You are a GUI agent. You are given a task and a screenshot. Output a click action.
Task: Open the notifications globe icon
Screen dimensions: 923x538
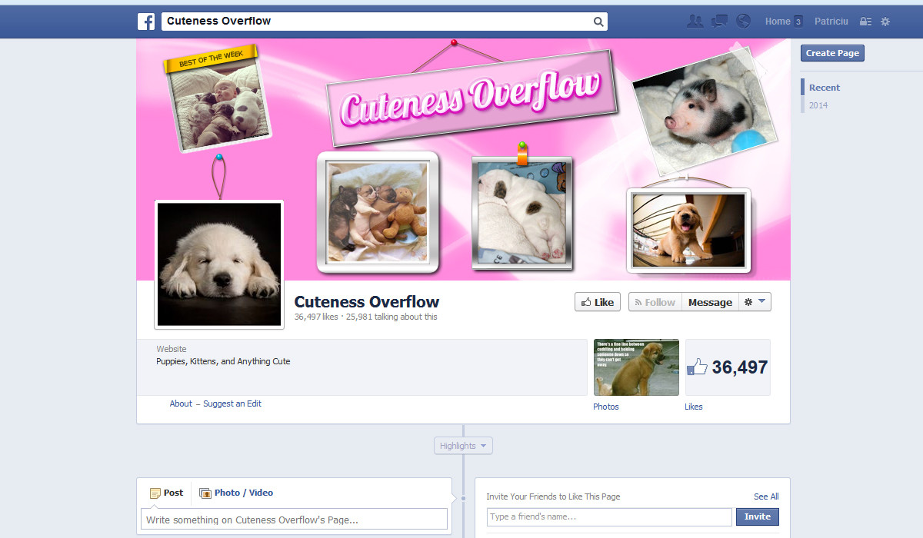coord(743,22)
